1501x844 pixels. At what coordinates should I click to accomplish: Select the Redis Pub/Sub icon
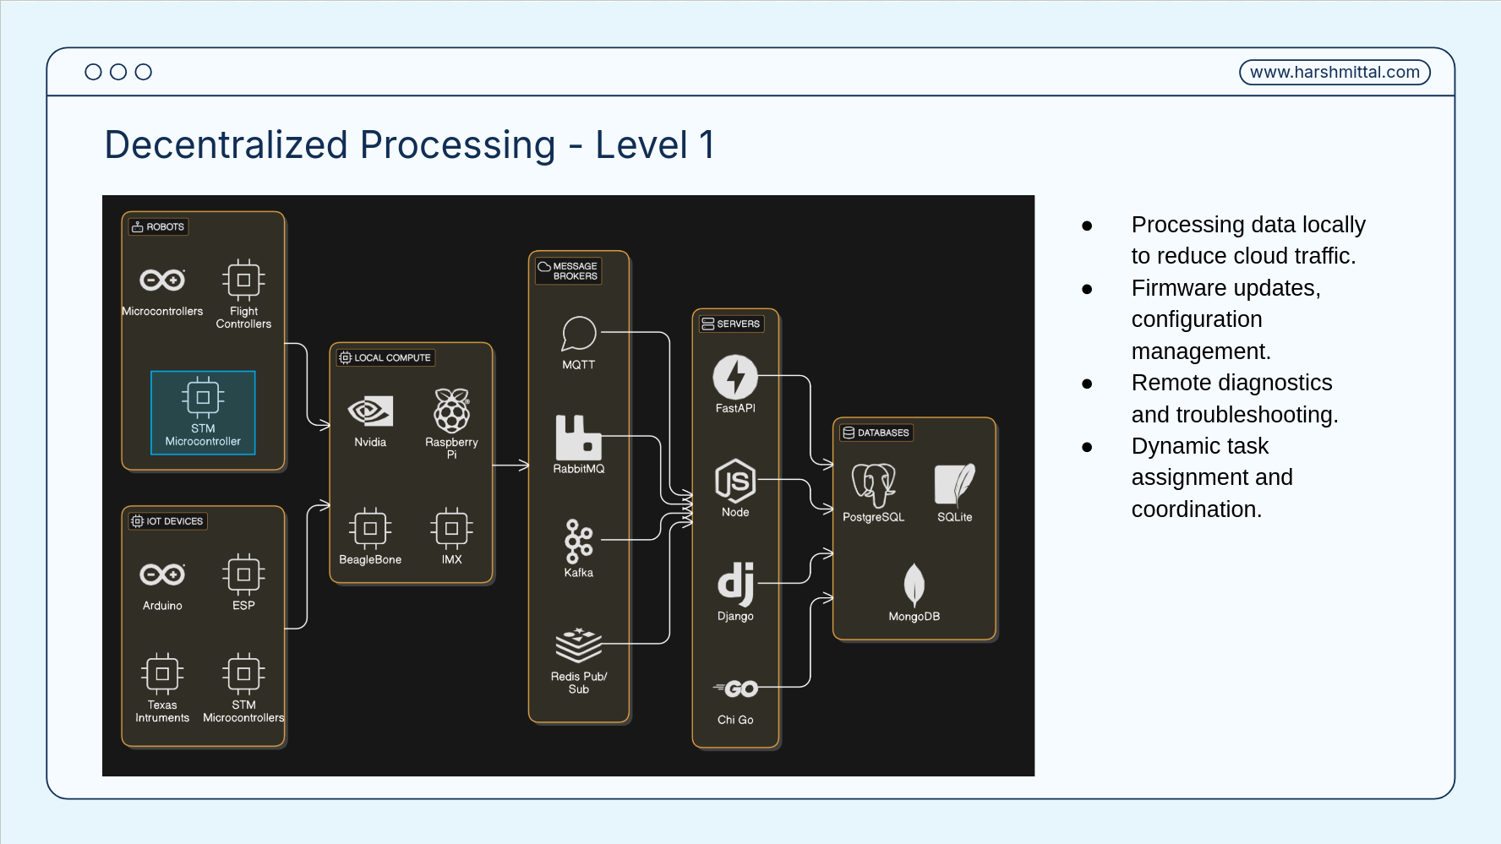pyautogui.click(x=579, y=645)
